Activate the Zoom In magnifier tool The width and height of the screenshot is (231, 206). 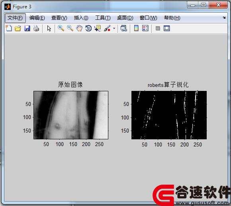point(61,28)
